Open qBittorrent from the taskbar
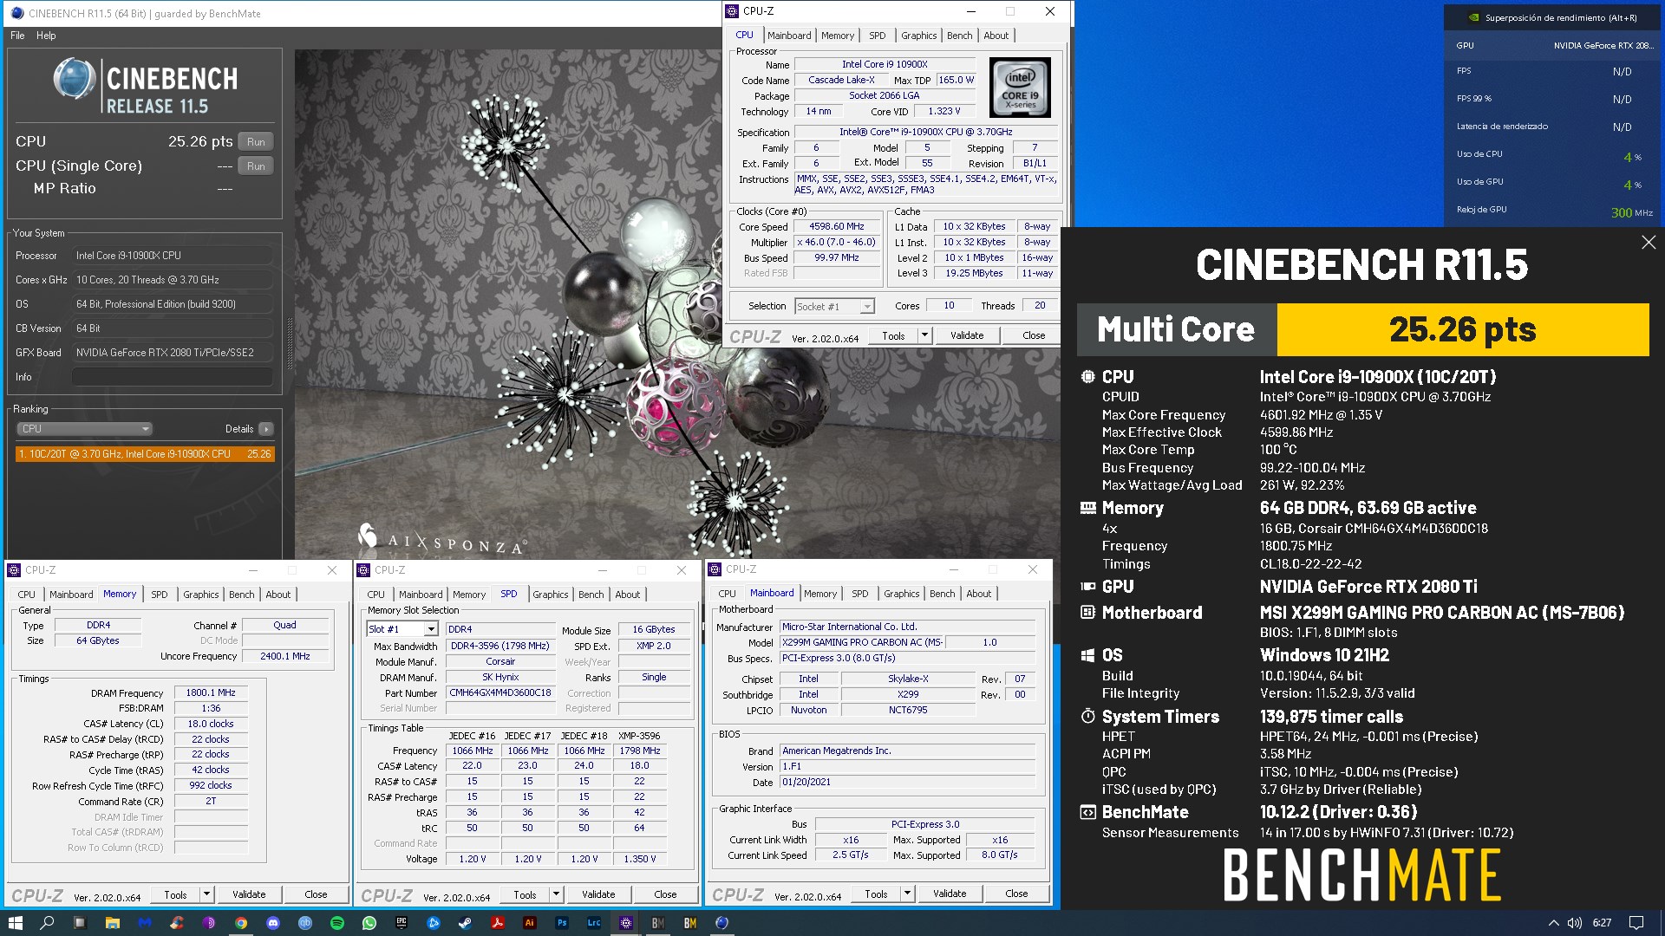This screenshot has width=1665, height=936. point(305,923)
